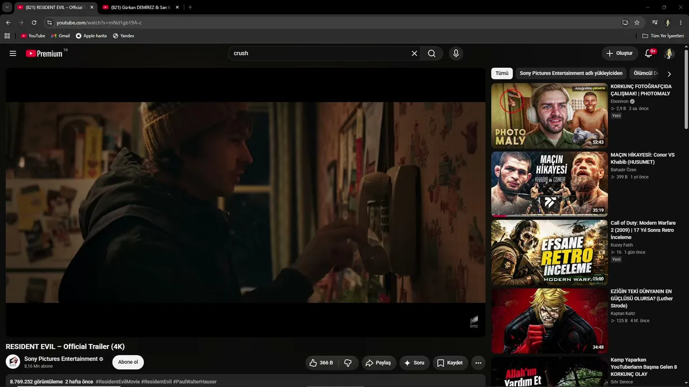Viewport: 689px width, 387px height.
Task: Open the Yandex bookmark
Action: [123, 36]
